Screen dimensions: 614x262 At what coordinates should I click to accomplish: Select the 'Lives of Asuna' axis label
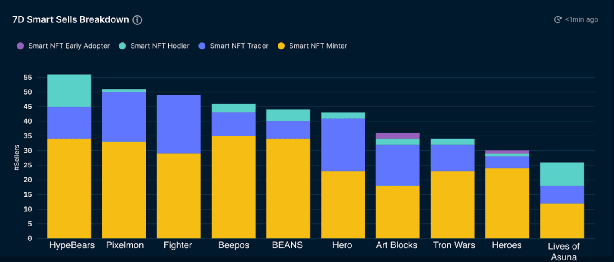point(563,250)
